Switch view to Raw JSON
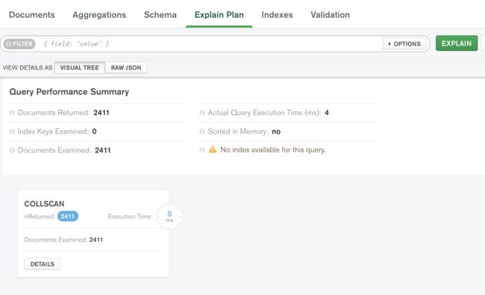This screenshot has width=485, height=295. pos(126,68)
